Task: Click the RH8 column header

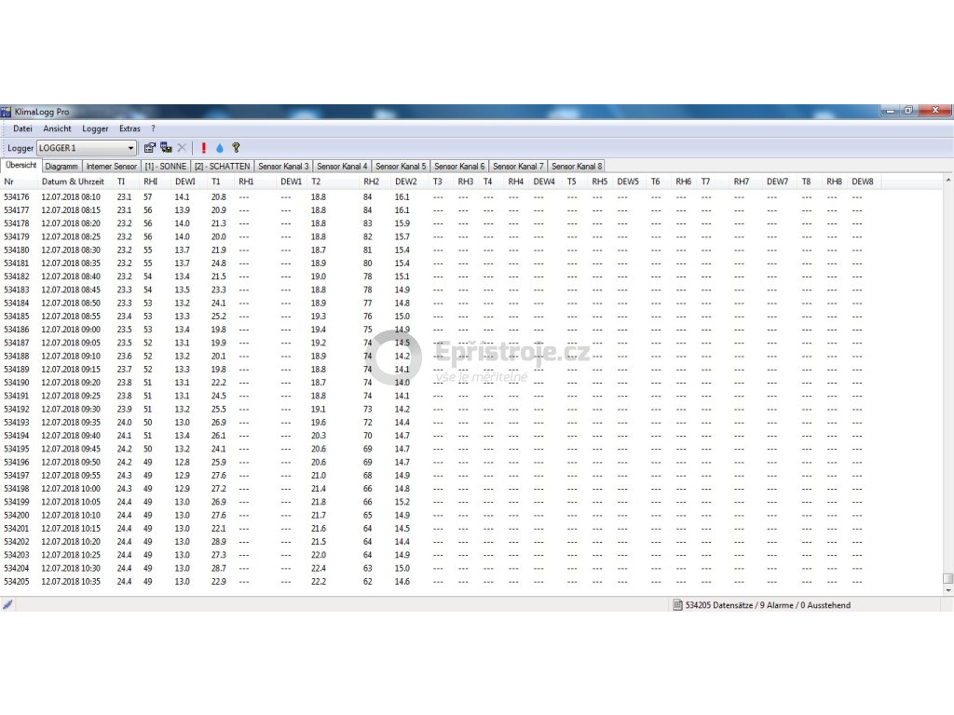Action: (x=834, y=182)
